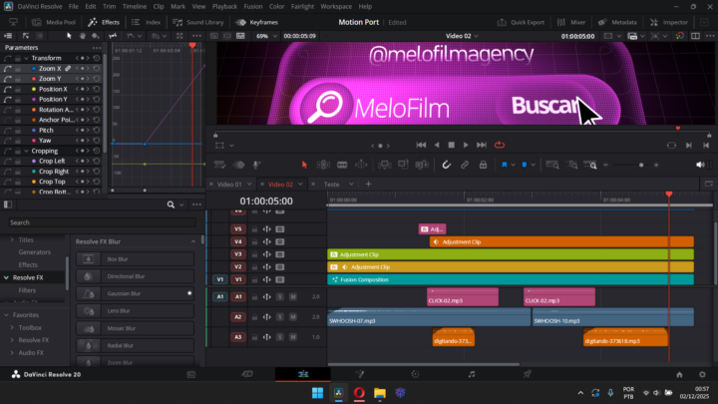Select the Gaussian Blur effect
718x404 pixels.
pos(125,293)
